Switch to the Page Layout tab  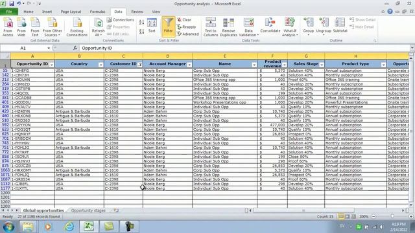pos(71,12)
